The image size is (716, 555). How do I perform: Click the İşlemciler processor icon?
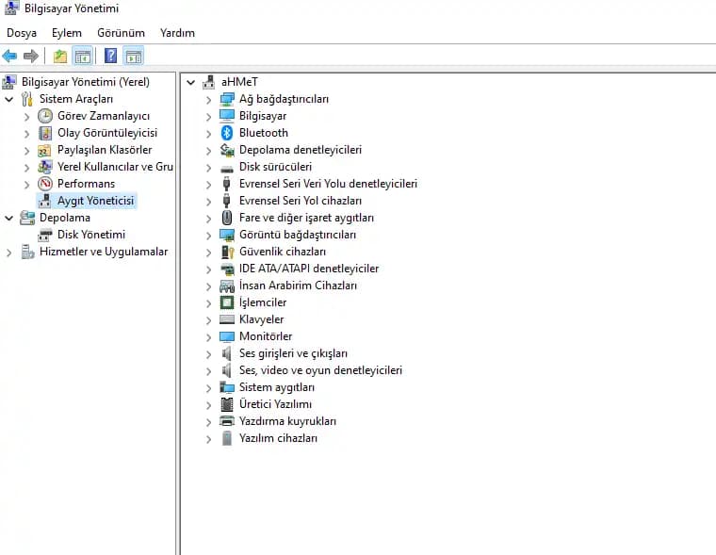pyautogui.click(x=226, y=302)
